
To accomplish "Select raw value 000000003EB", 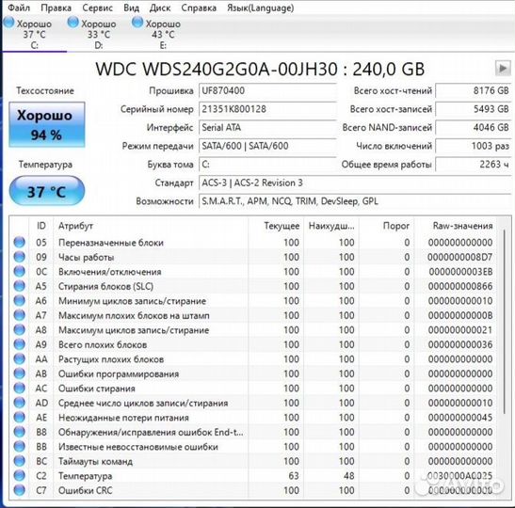I will [460, 272].
